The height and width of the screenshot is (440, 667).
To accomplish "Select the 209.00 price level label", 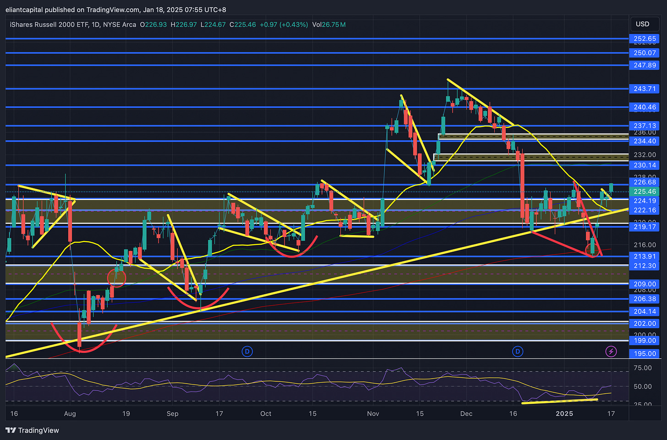I will click(x=645, y=284).
